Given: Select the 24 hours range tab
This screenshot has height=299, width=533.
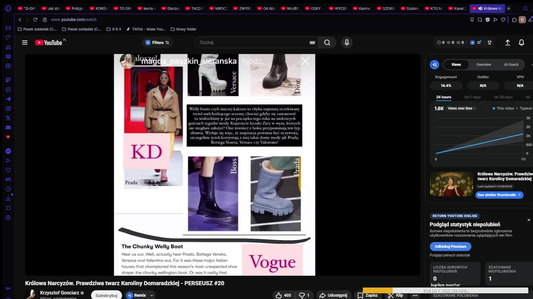Looking at the screenshot, I should point(443,97).
